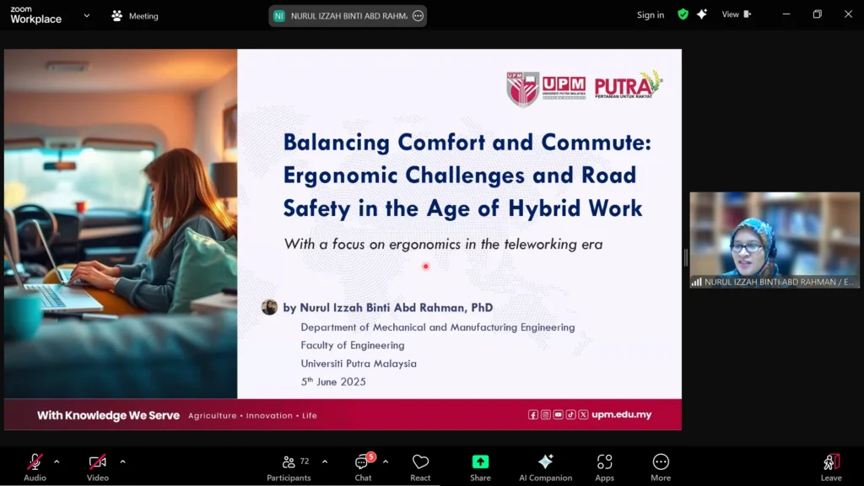Click the AI Companion sparkle icon in title bar
The width and height of the screenshot is (864, 486).
[702, 14]
